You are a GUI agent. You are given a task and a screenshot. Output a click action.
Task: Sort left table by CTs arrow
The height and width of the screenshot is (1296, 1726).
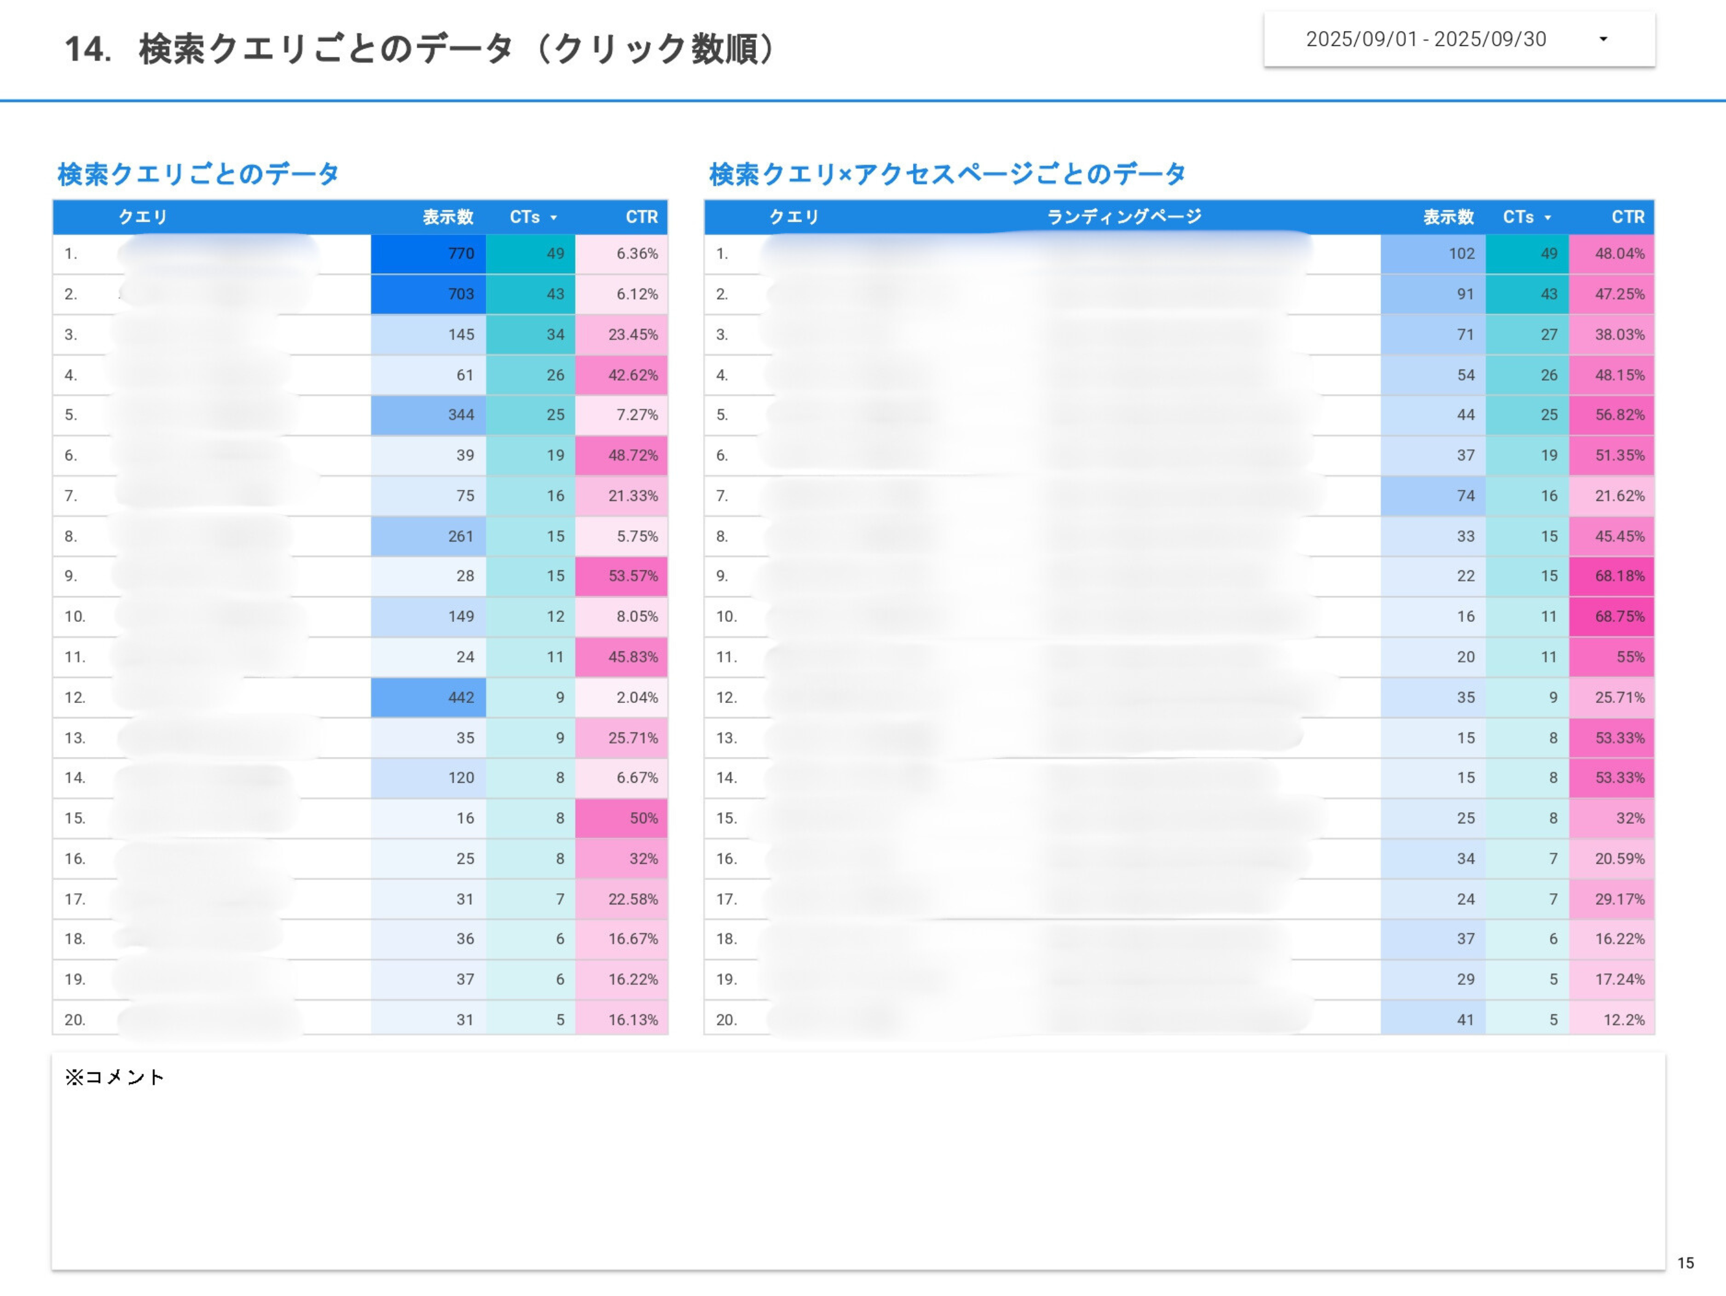pos(553,218)
